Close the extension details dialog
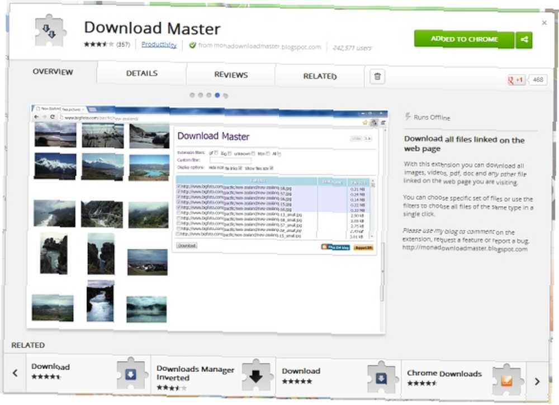The image size is (559, 405). (x=544, y=23)
